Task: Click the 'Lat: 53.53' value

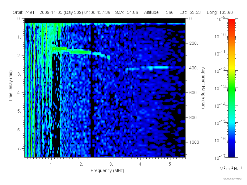Action: pyautogui.click(x=190, y=12)
